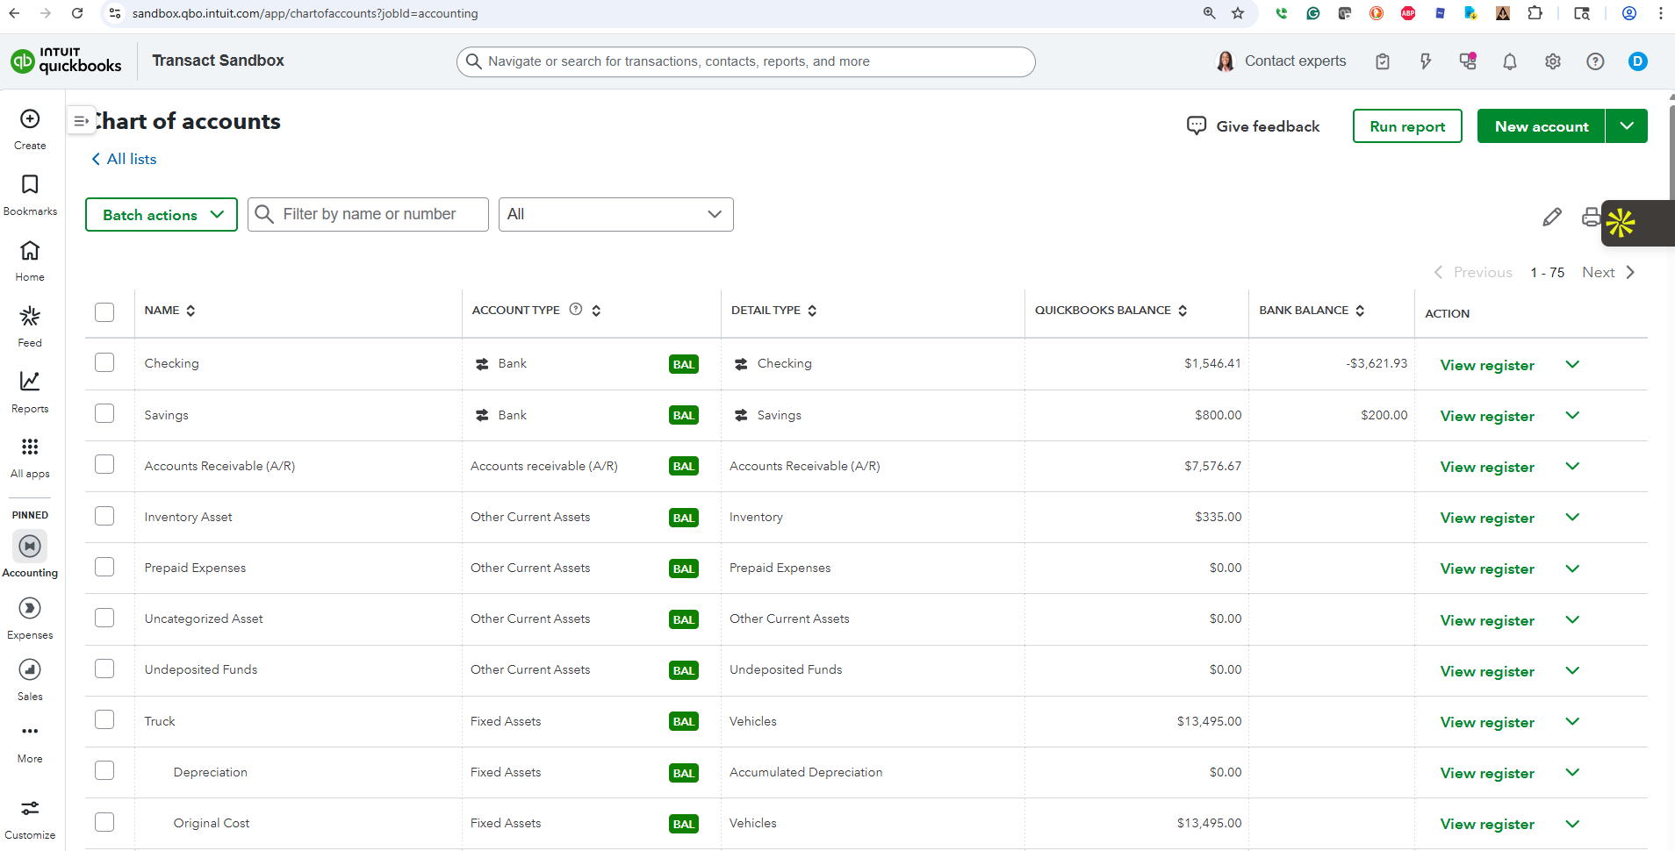Click the settings gear icon in header

pyautogui.click(x=1552, y=61)
